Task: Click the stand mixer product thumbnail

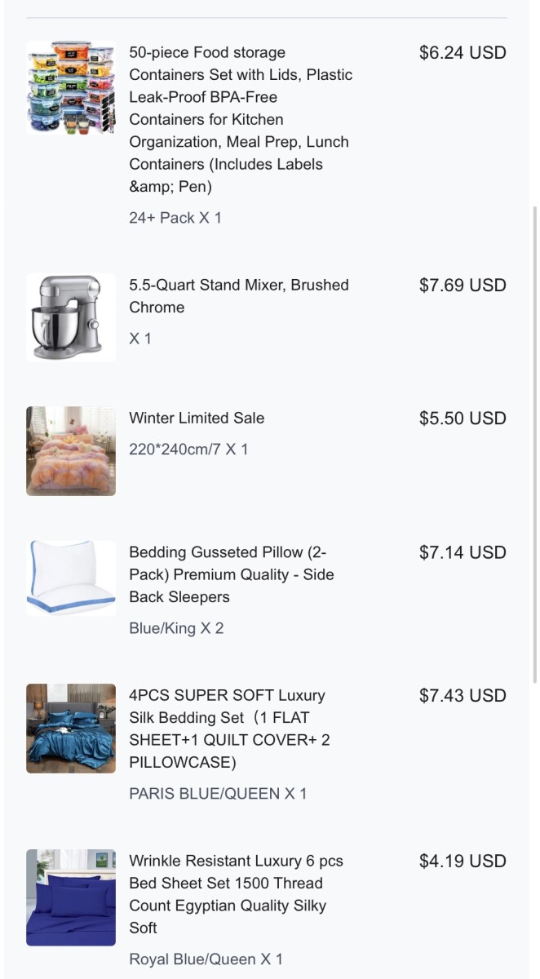Action: coord(71,317)
